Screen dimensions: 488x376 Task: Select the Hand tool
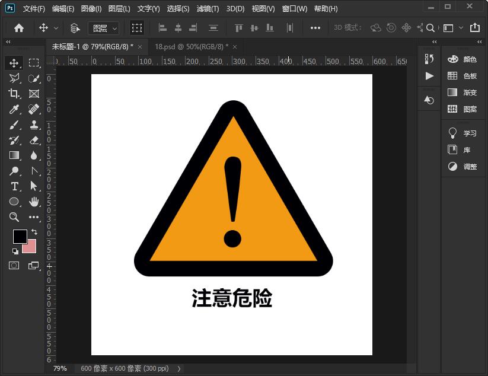click(x=34, y=202)
